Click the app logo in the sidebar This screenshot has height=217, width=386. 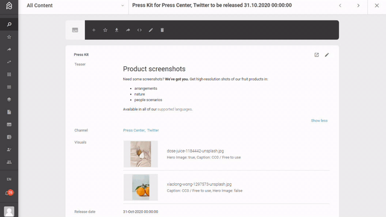(x=9, y=5)
